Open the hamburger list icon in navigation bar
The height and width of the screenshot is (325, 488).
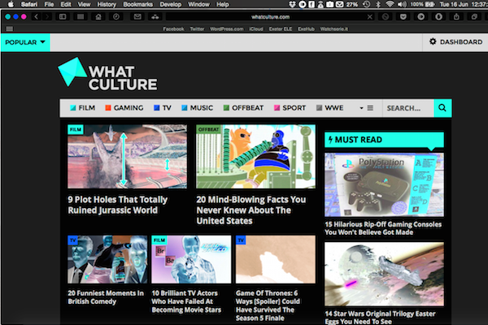[x=370, y=108]
